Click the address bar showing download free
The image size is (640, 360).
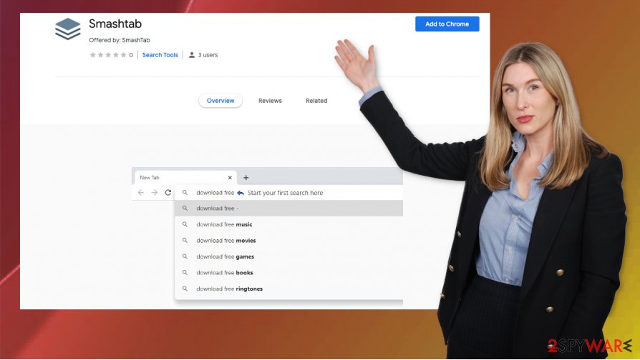tap(289, 193)
